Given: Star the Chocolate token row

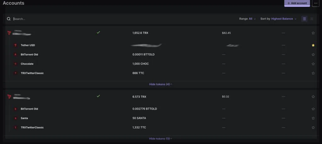Looking at the screenshot, I should [313, 64].
